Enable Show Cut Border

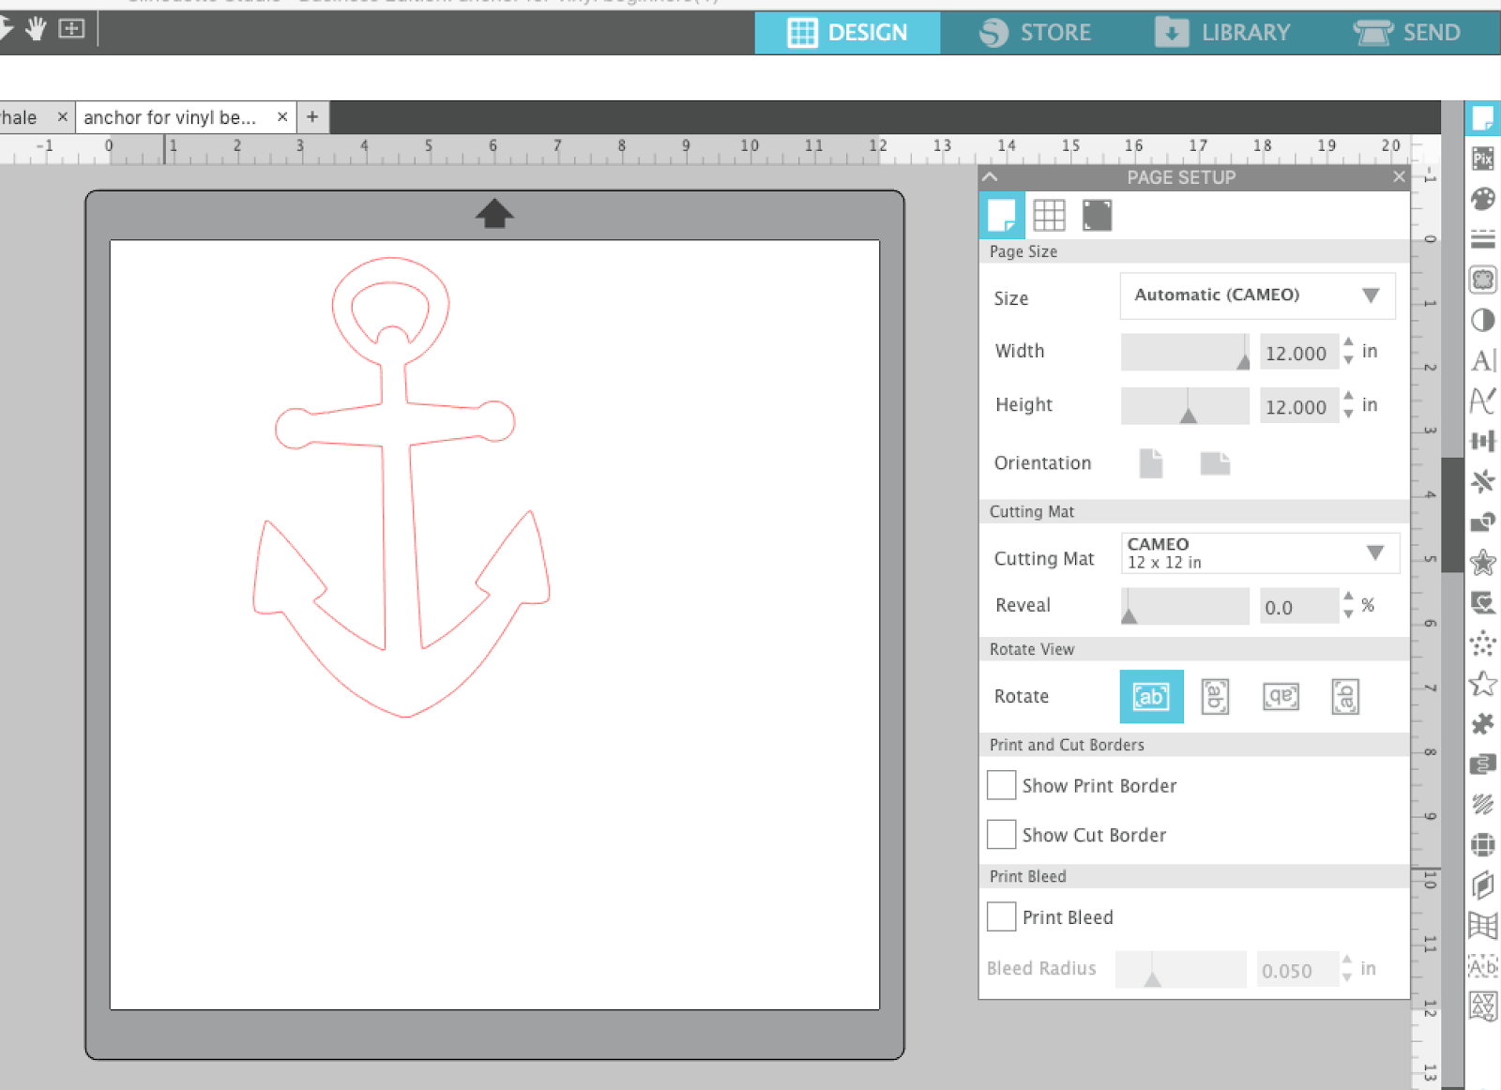[x=1000, y=834]
